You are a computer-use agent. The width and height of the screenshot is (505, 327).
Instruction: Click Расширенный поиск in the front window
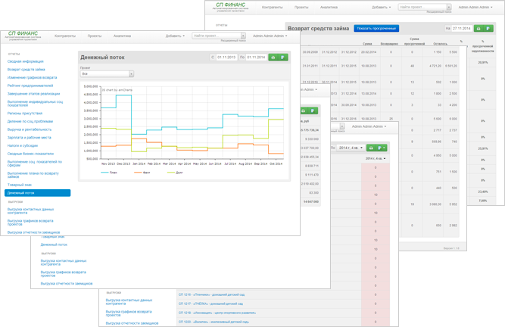click(x=233, y=41)
